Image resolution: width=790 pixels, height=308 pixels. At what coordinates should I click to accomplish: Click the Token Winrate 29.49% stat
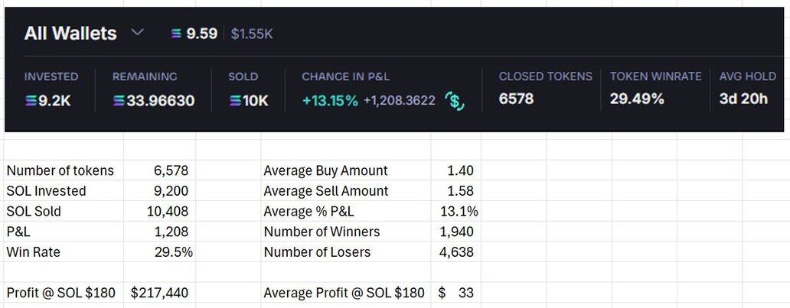coord(637,99)
